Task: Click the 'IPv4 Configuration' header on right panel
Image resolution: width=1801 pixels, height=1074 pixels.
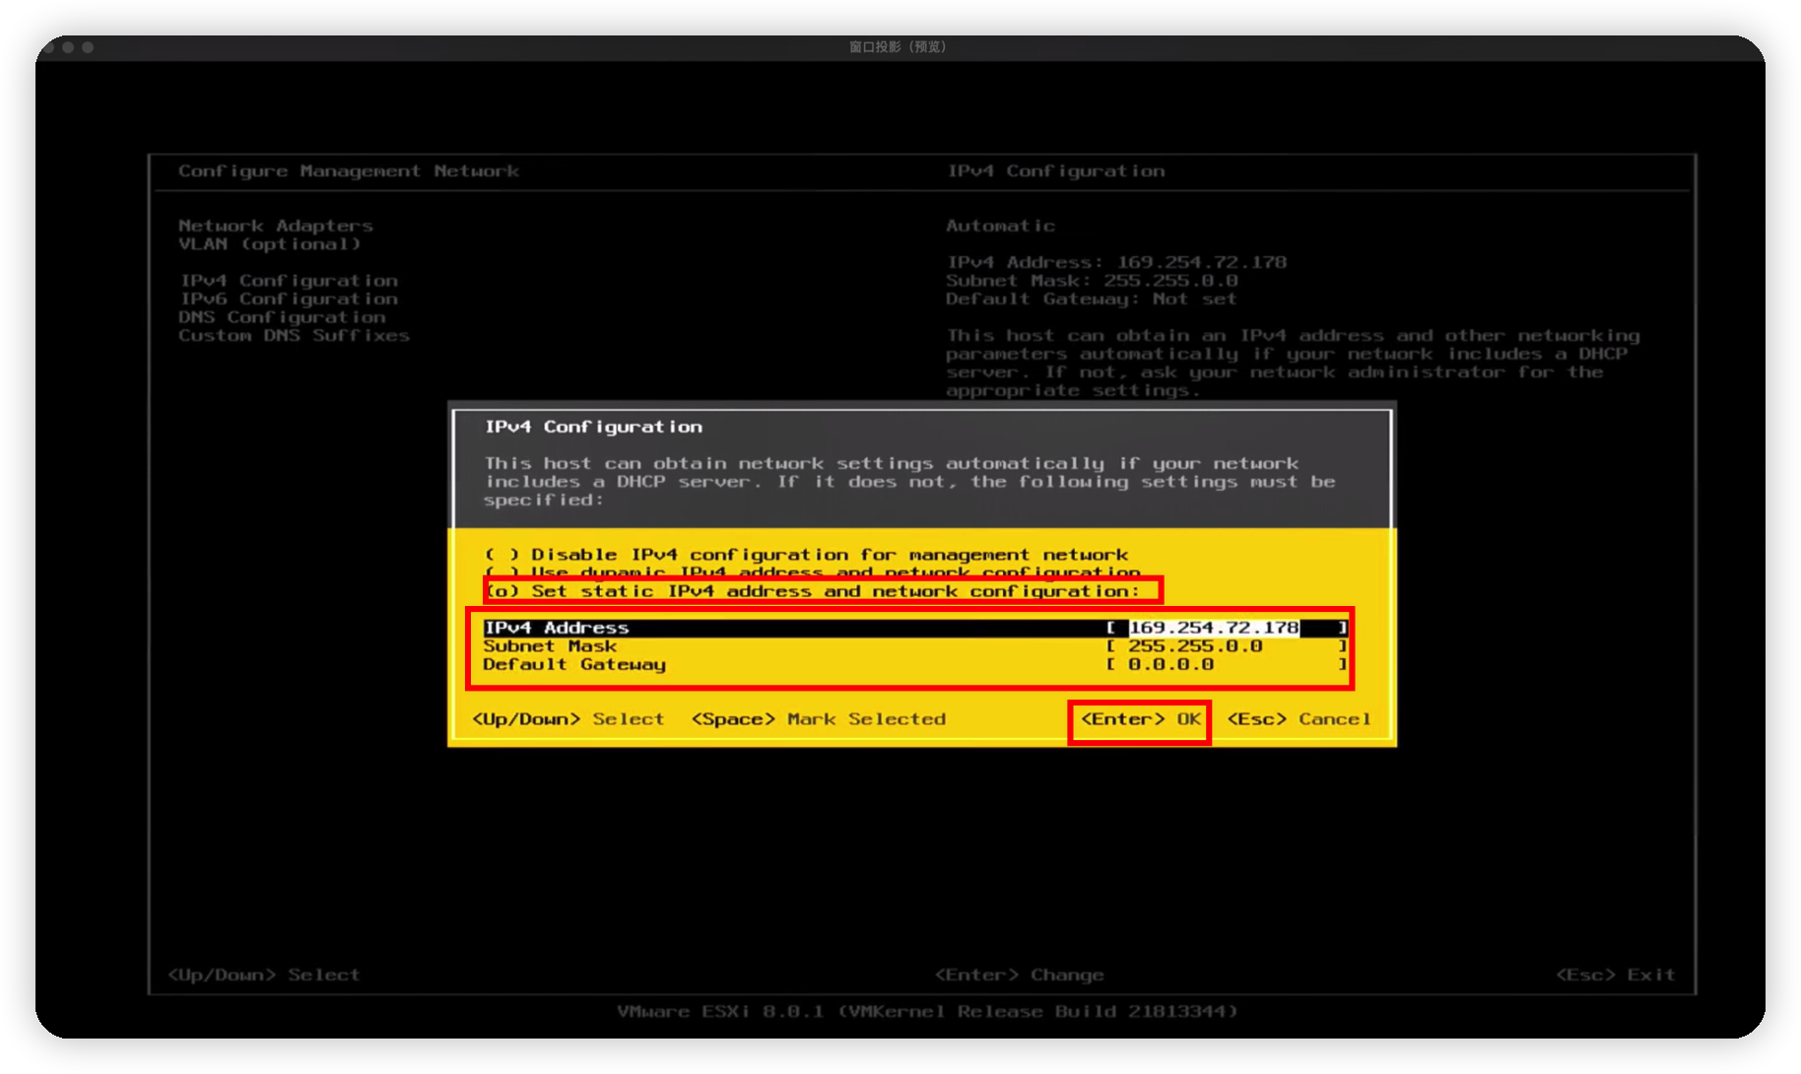Action: [x=1056, y=171]
